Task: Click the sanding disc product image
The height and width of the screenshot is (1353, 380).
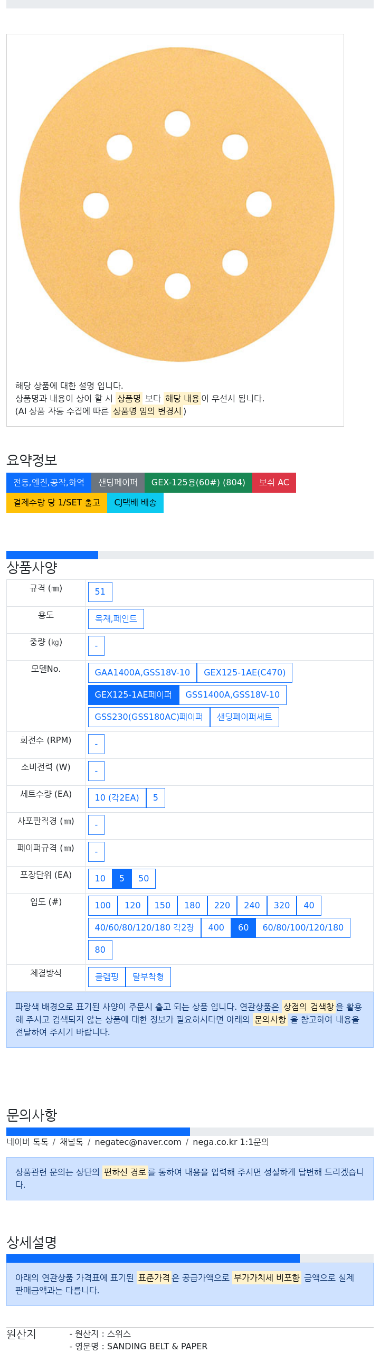Action: [x=177, y=204]
